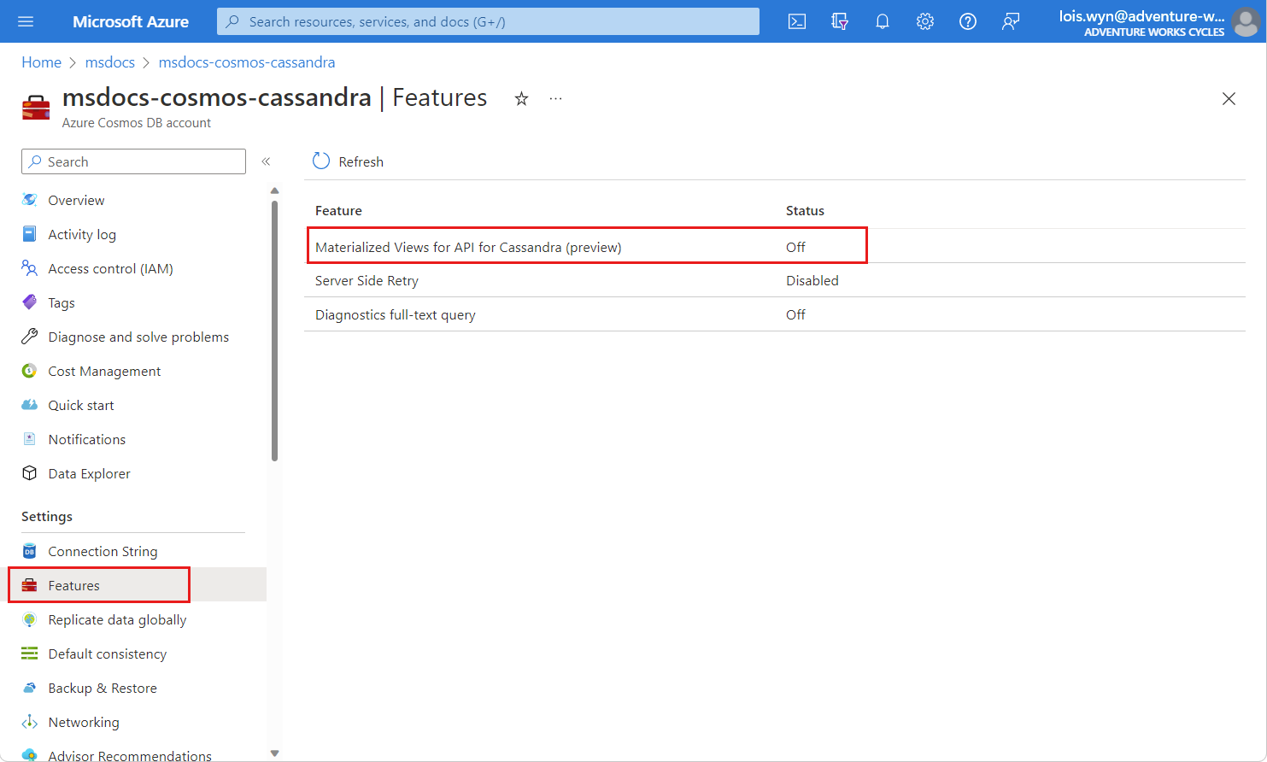Viewport: 1267px width, 762px height.
Task: Open Data Explorer in the sidebar
Action: point(89,473)
